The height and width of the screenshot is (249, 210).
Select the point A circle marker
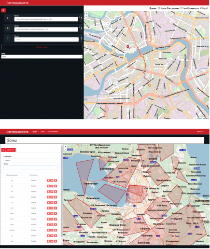pyautogui.click(x=8, y=18)
